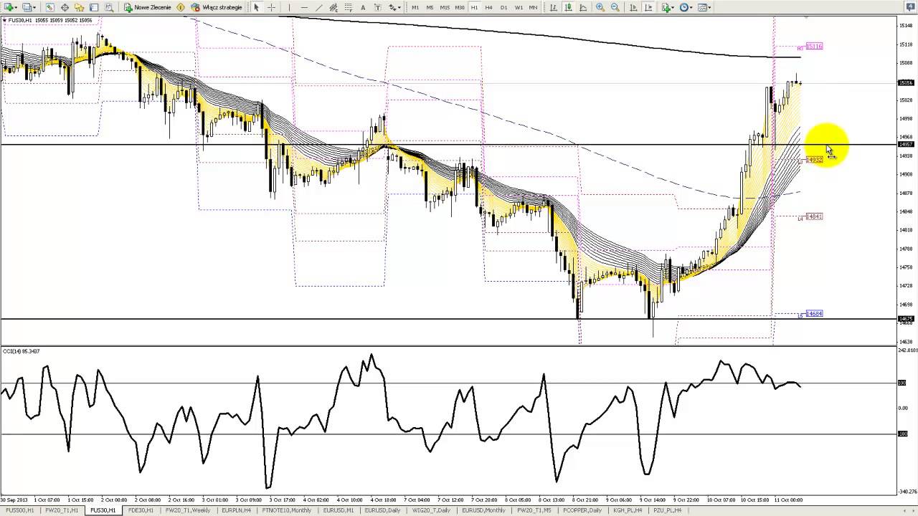This screenshot has width=918, height=516.
Task: Toggle chart auto scroll
Action: point(633,7)
